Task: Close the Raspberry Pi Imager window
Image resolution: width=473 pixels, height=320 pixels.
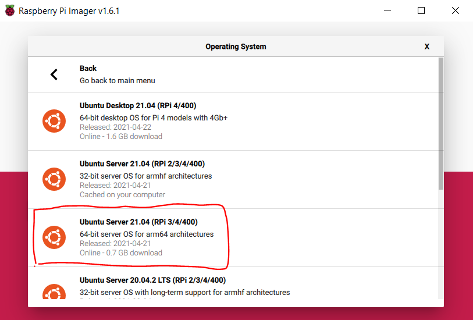Action: (x=455, y=10)
